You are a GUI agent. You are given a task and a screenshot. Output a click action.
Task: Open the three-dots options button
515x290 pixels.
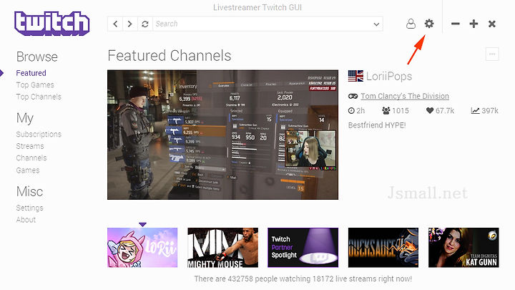[x=492, y=54]
